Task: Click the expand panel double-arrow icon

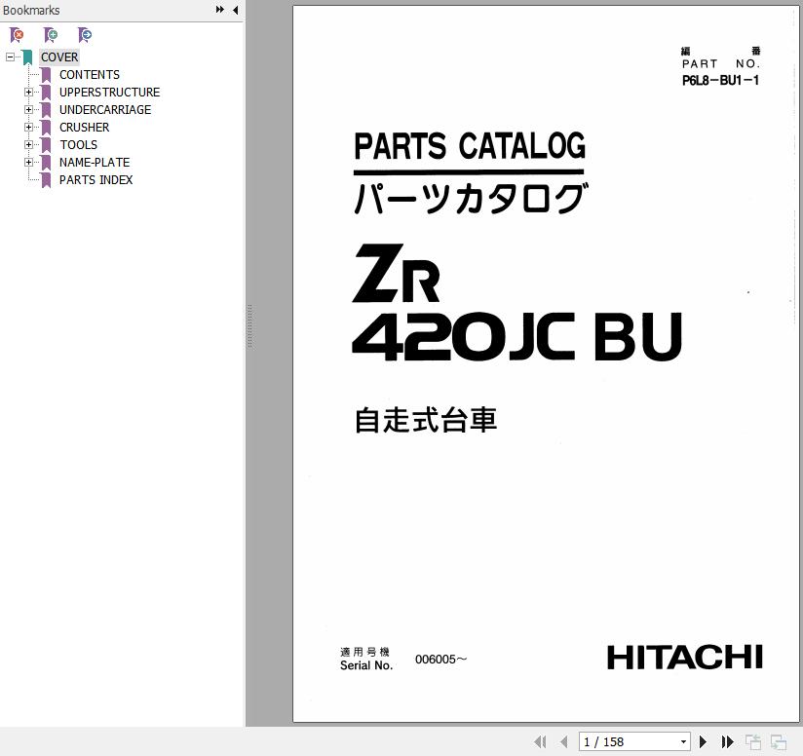Action: tap(219, 9)
